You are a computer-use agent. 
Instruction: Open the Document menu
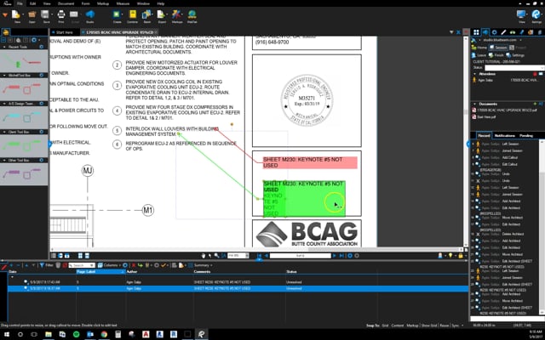66,3
